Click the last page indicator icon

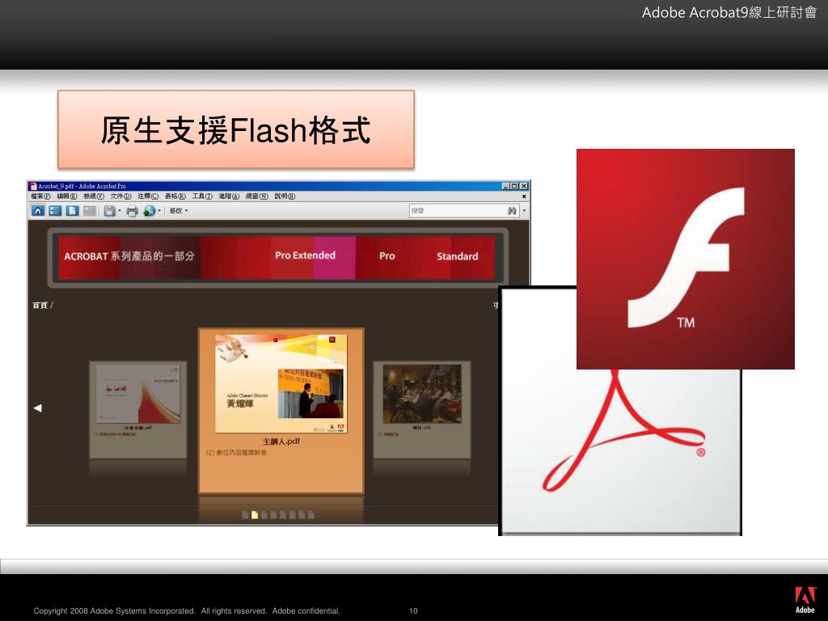pos(311,515)
